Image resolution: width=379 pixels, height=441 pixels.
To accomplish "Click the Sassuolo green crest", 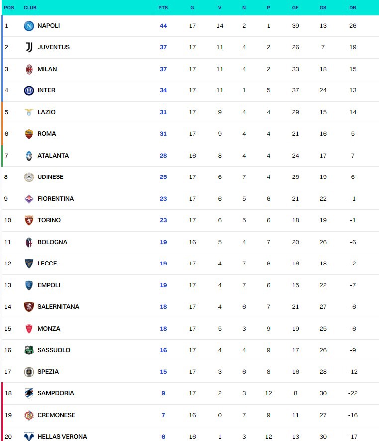I will point(29,350).
